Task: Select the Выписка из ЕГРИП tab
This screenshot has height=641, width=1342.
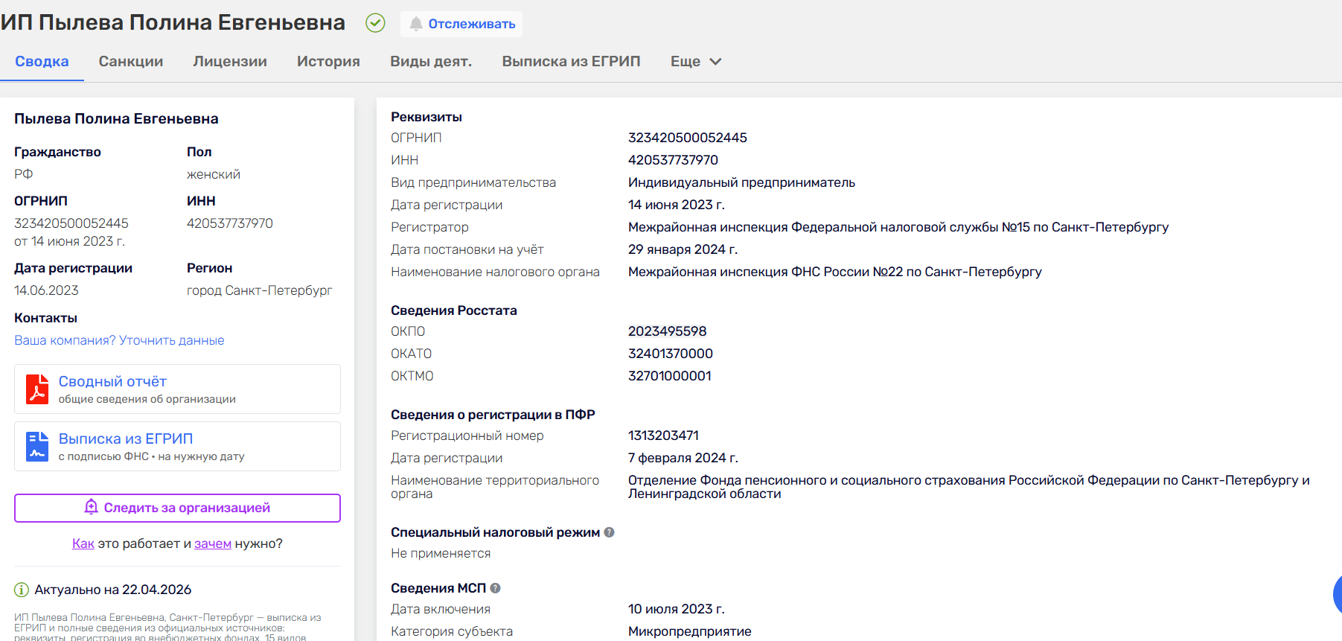Action: point(571,62)
